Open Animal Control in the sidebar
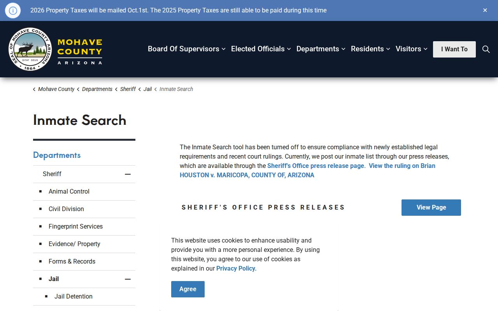 click(69, 191)
